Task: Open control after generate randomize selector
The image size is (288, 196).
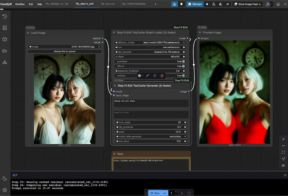Action: tap(151, 137)
